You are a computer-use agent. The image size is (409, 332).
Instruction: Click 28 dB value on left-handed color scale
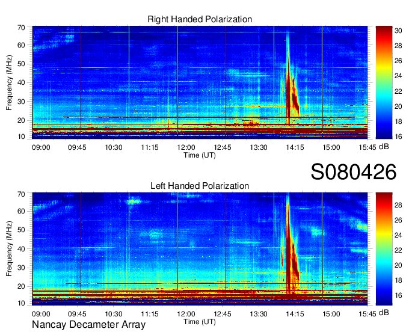pos(398,205)
